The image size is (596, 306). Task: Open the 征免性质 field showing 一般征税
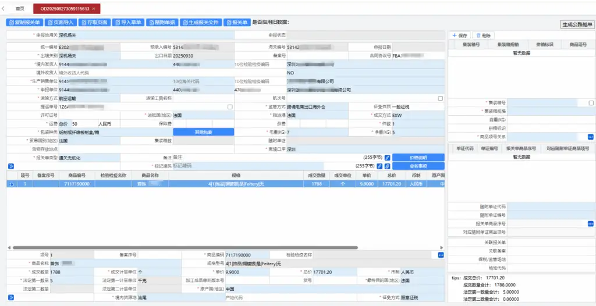[418, 107]
